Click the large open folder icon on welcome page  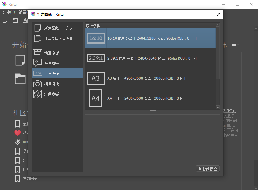coord(20,79)
